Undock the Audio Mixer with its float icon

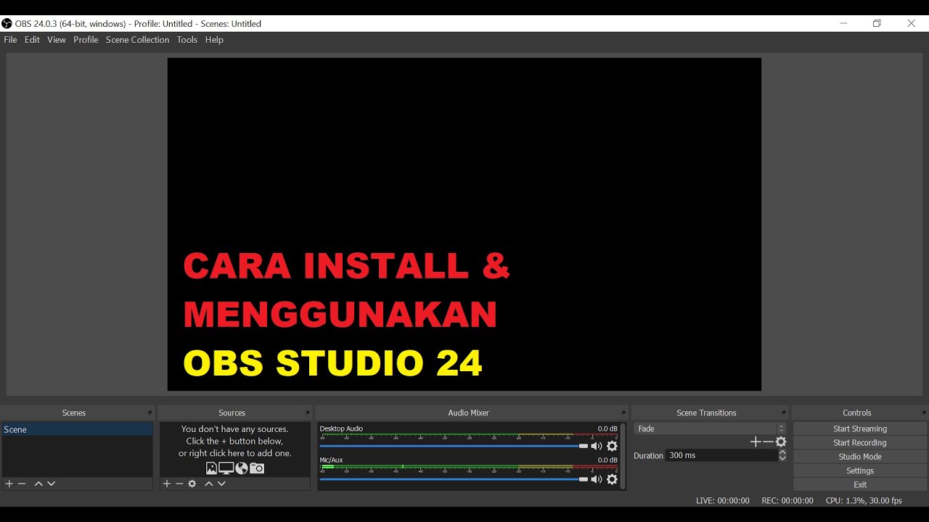click(x=623, y=413)
